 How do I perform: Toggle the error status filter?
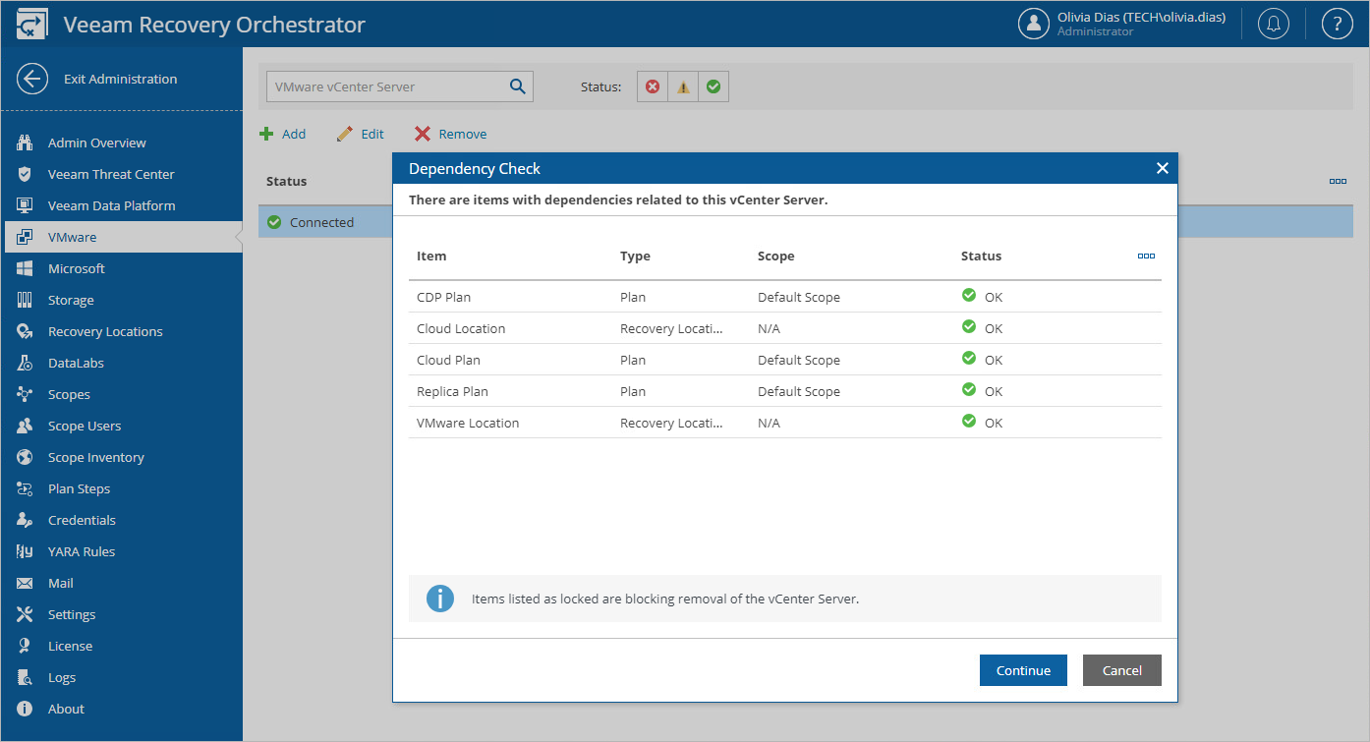[653, 86]
